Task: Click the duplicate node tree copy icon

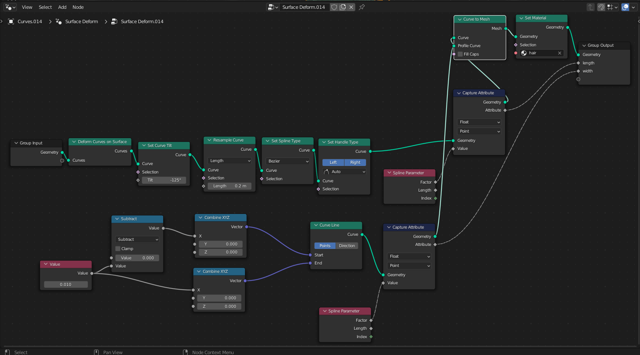Action: click(342, 7)
